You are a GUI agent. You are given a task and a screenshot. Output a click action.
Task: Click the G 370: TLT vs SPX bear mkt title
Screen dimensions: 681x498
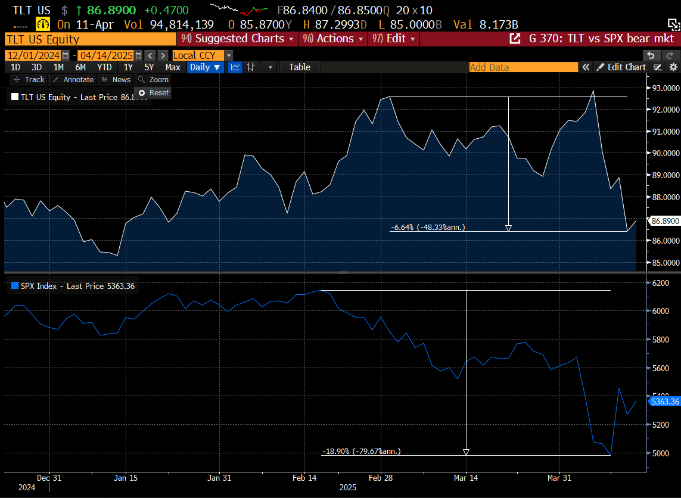601,39
